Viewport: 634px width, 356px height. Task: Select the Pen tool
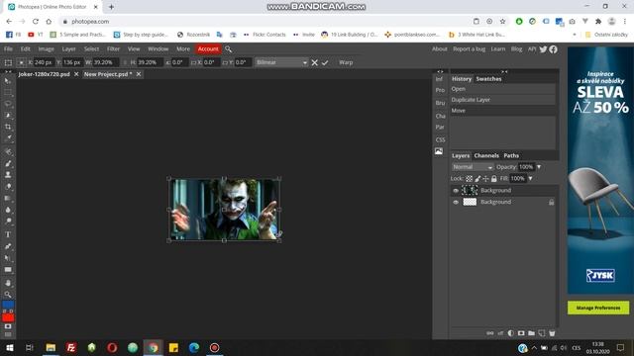(x=8, y=246)
